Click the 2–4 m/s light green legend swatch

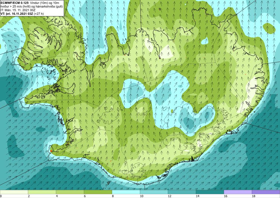(x=42, y=192)
